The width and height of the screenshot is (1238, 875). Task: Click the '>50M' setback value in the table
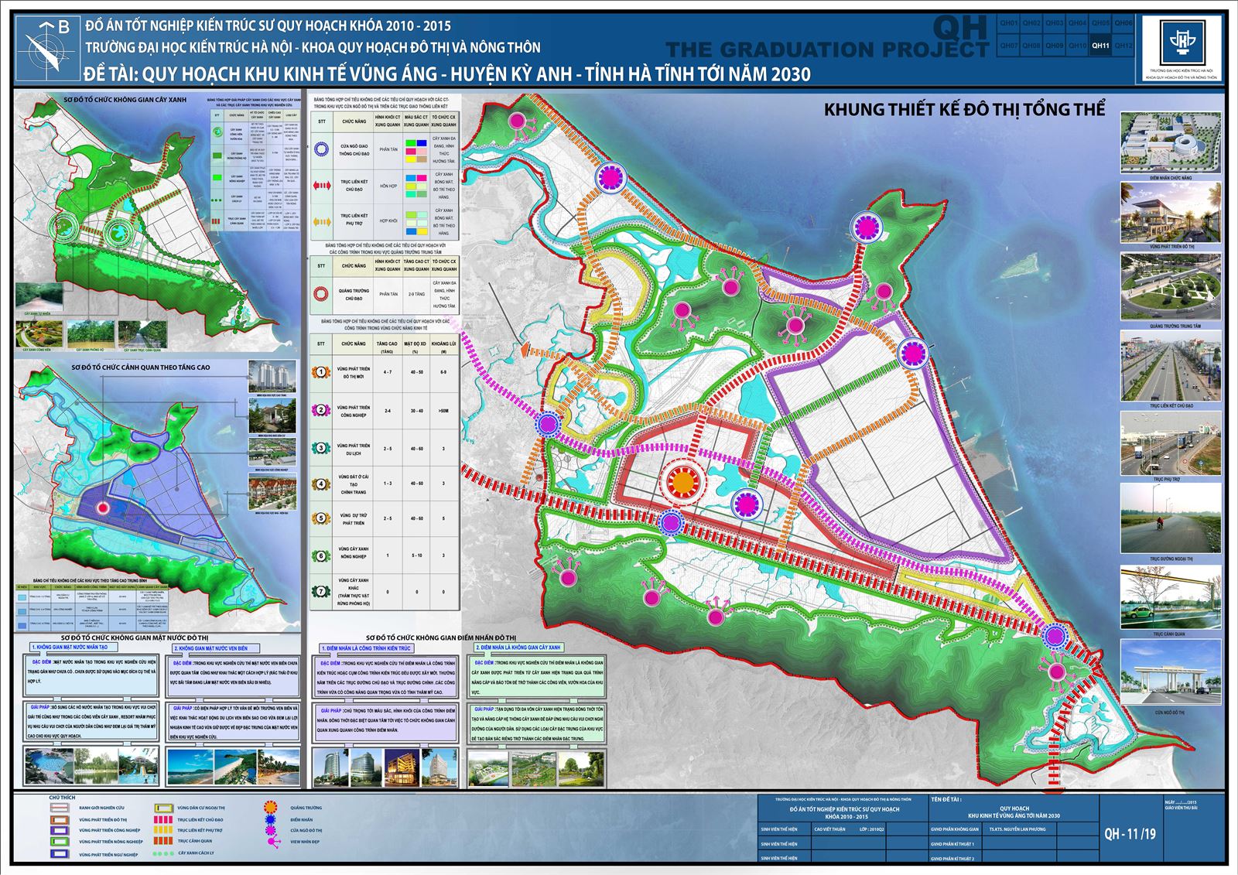pos(443,411)
